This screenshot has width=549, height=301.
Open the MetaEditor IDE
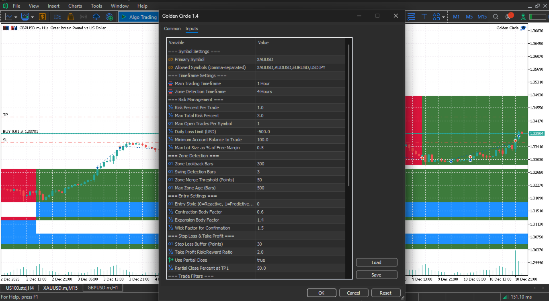tap(57, 17)
